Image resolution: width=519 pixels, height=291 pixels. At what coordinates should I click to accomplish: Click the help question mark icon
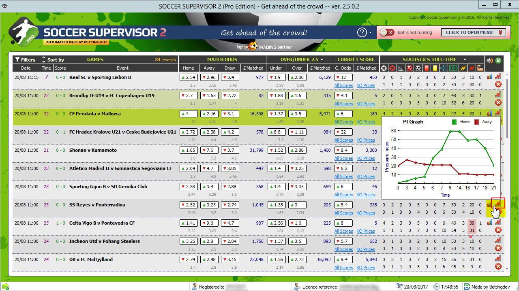tap(362, 32)
